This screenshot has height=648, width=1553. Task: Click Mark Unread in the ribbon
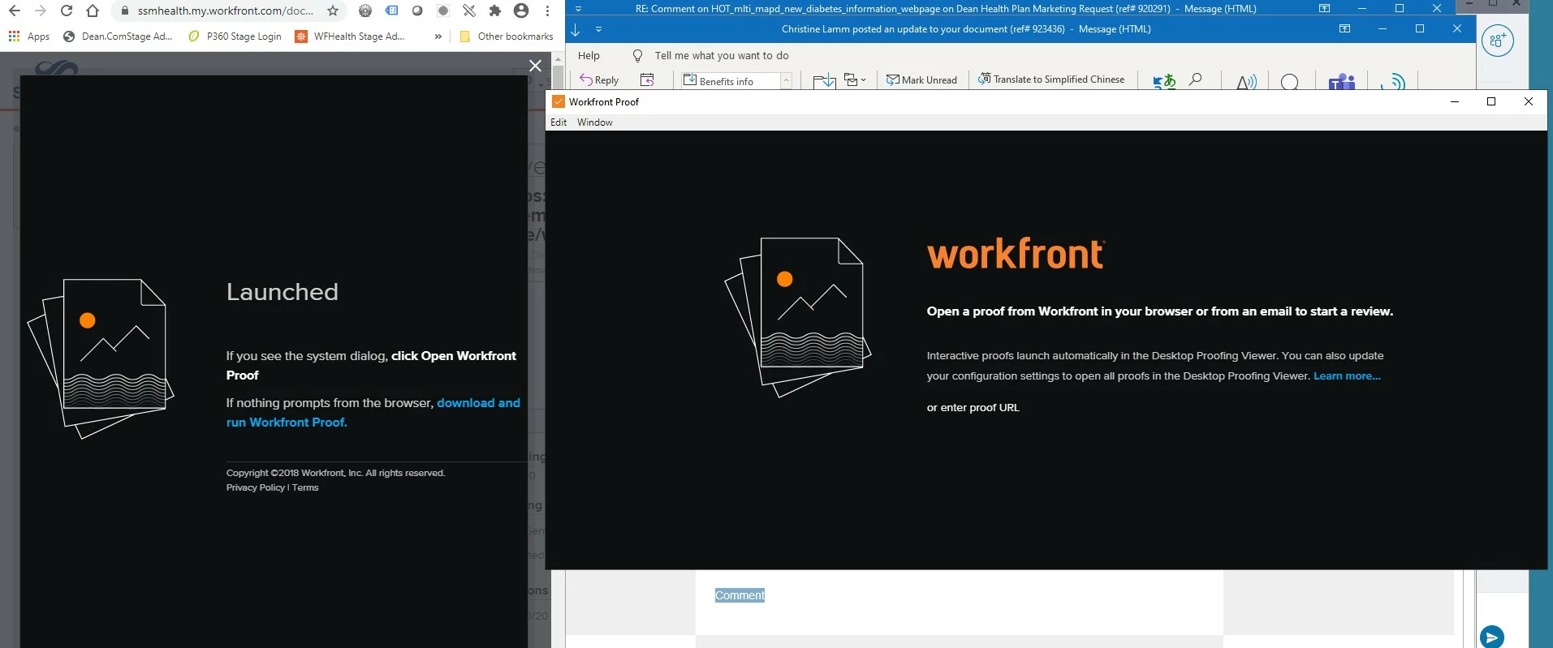[921, 79]
